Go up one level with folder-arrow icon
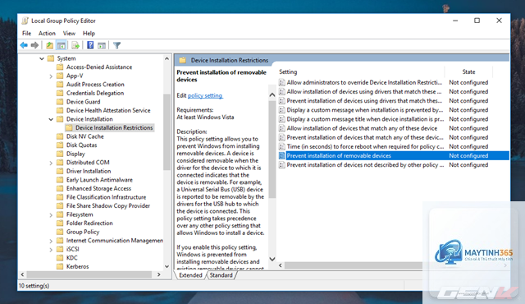 click(x=49, y=45)
